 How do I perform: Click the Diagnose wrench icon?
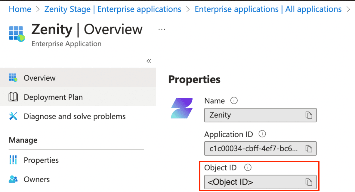click(13, 116)
